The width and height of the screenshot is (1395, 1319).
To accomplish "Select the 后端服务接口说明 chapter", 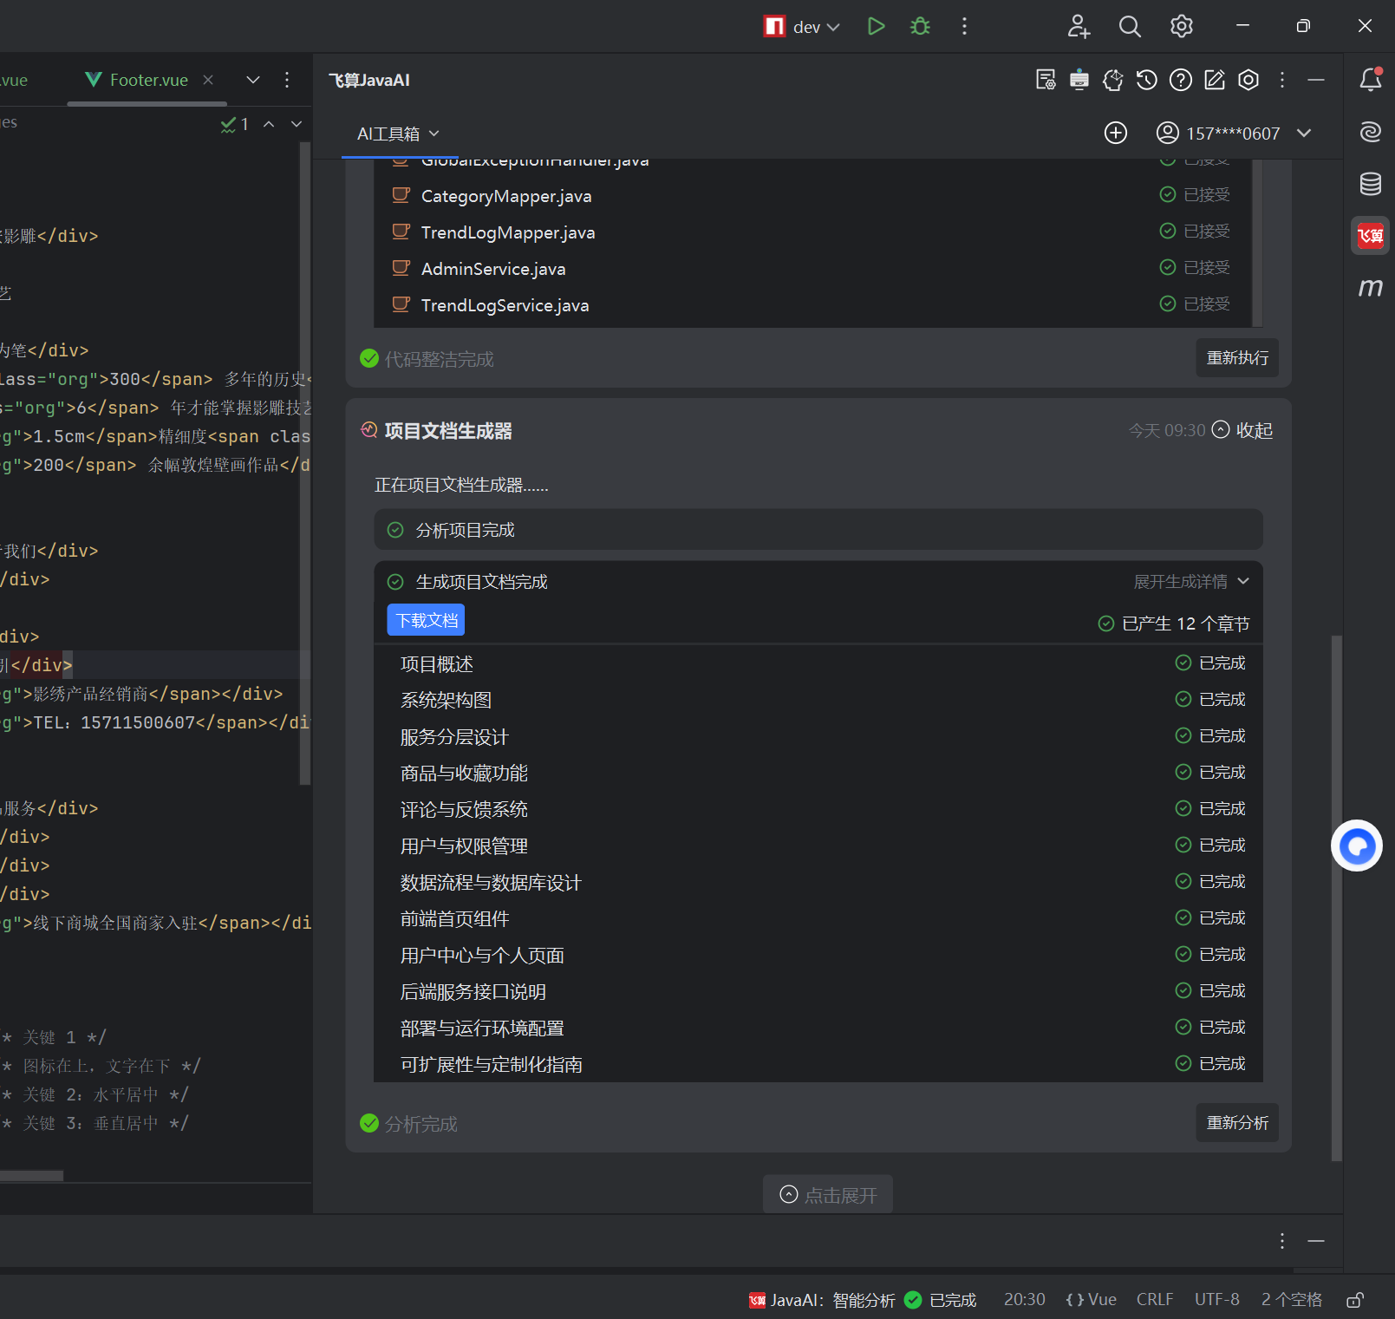I will click(473, 991).
